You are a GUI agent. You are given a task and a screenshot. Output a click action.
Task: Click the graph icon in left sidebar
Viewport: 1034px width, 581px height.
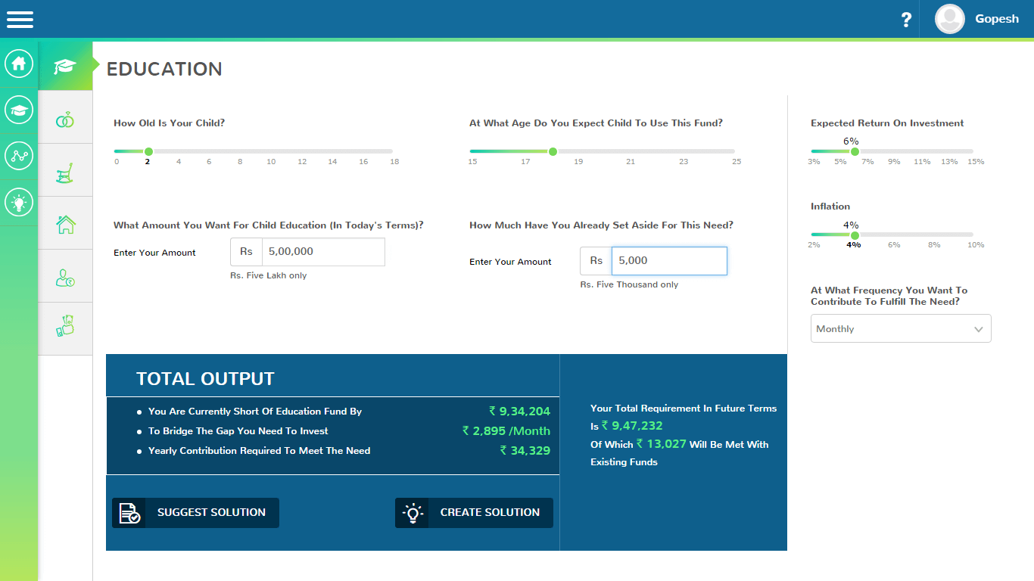pos(19,156)
